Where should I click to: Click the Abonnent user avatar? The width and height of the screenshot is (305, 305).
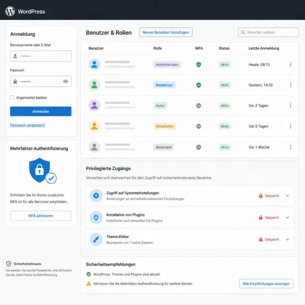coord(95,147)
